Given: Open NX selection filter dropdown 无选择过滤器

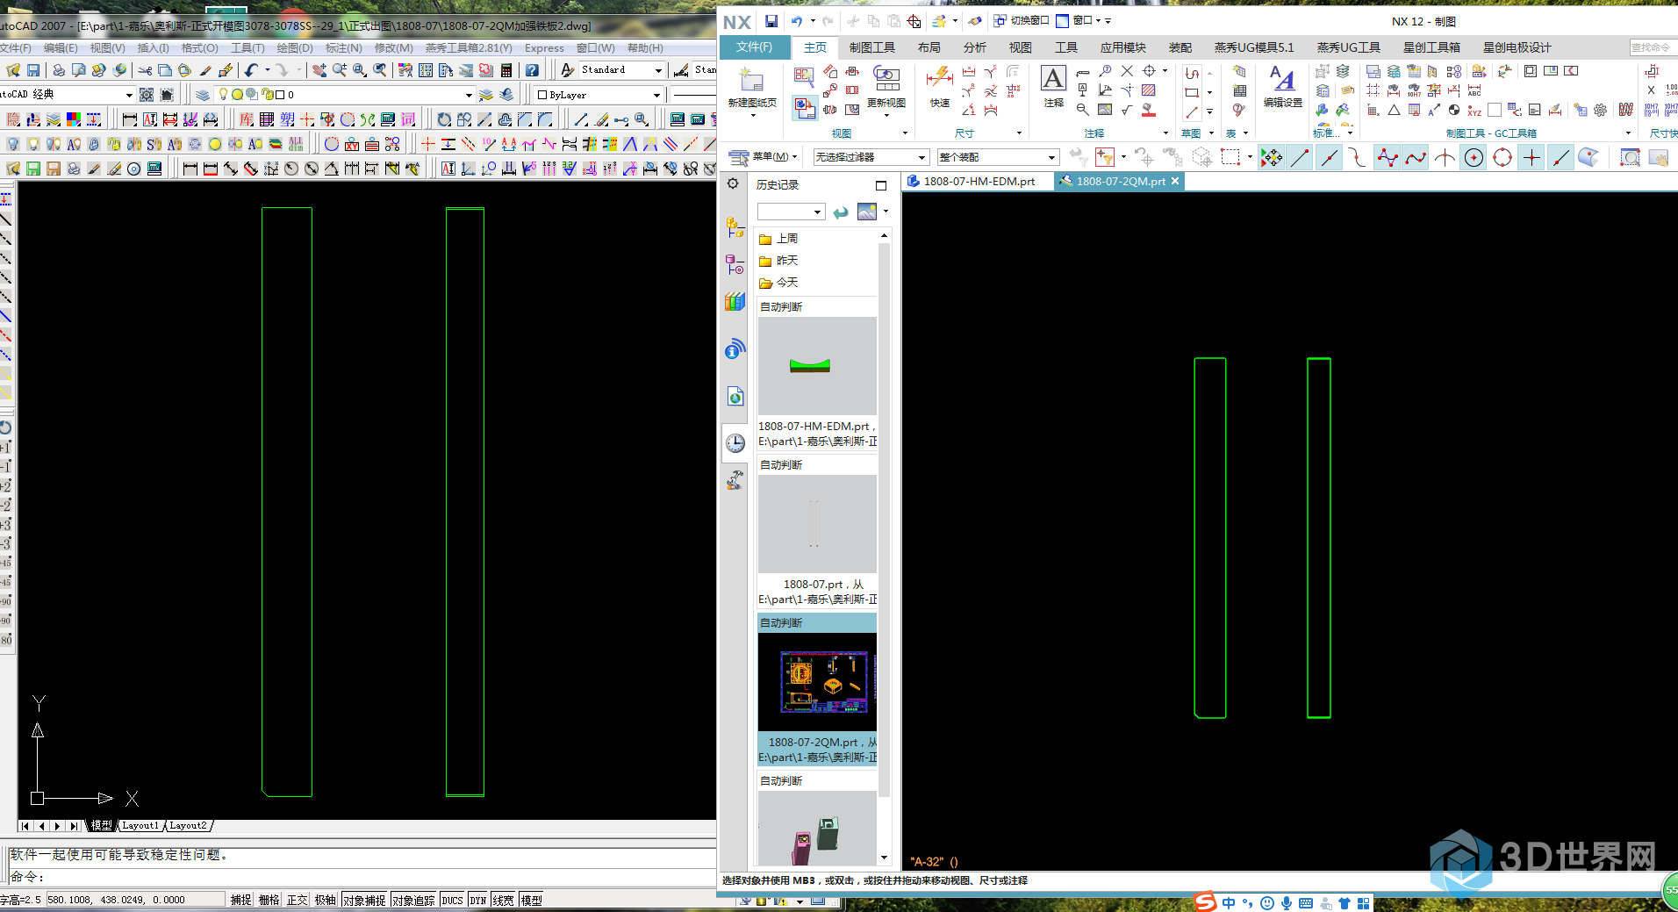Looking at the screenshot, I should tap(870, 157).
